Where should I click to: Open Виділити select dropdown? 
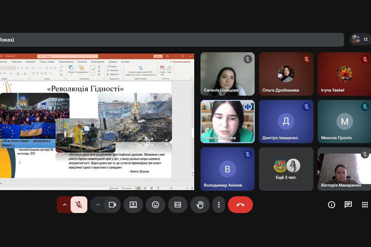coord(114,74)
